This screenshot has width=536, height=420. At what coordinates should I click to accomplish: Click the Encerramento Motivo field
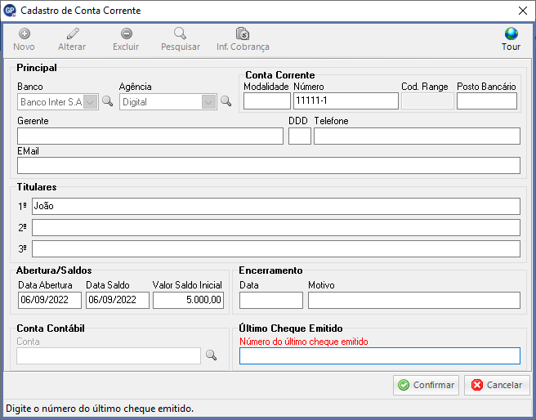[x=414, y=300]
